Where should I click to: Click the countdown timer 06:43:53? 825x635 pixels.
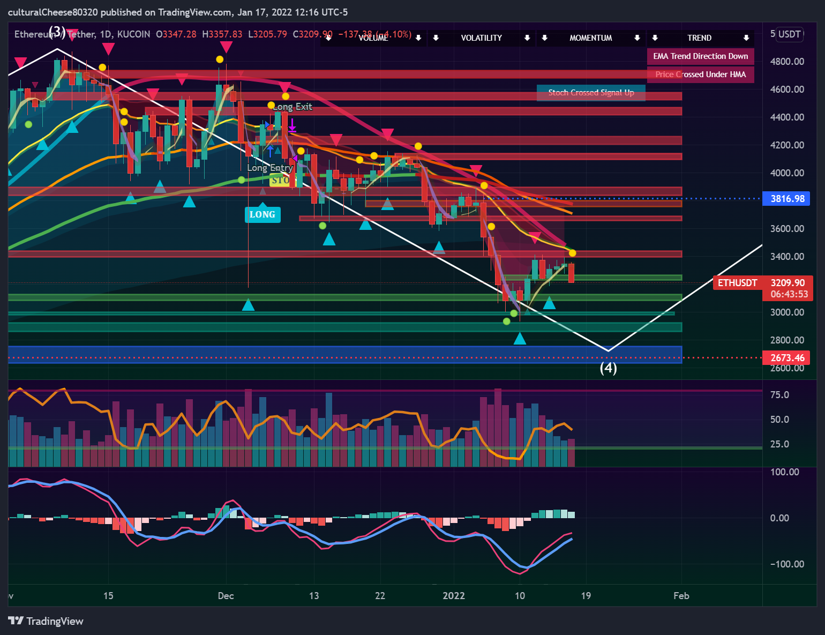pyautogui.click(x=789, y=294)
